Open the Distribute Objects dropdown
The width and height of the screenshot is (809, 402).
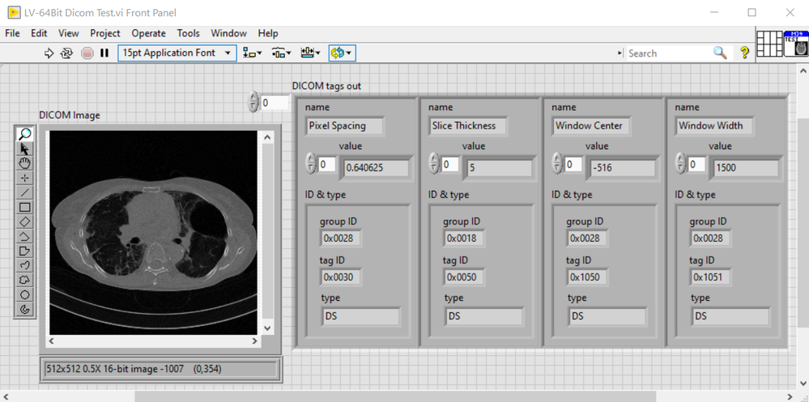tap(282, 53)
